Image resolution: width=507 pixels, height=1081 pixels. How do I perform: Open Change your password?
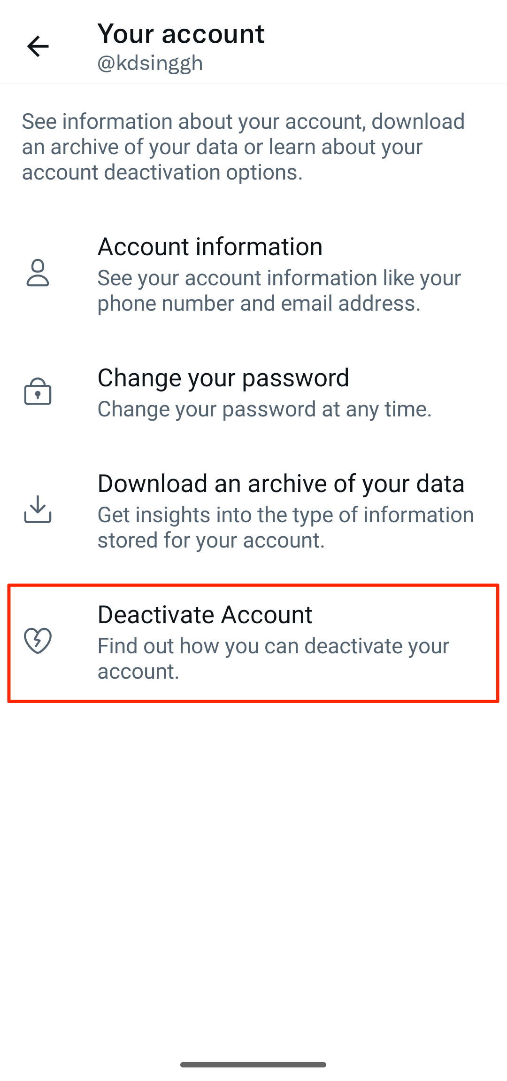(x=223, y=378)
